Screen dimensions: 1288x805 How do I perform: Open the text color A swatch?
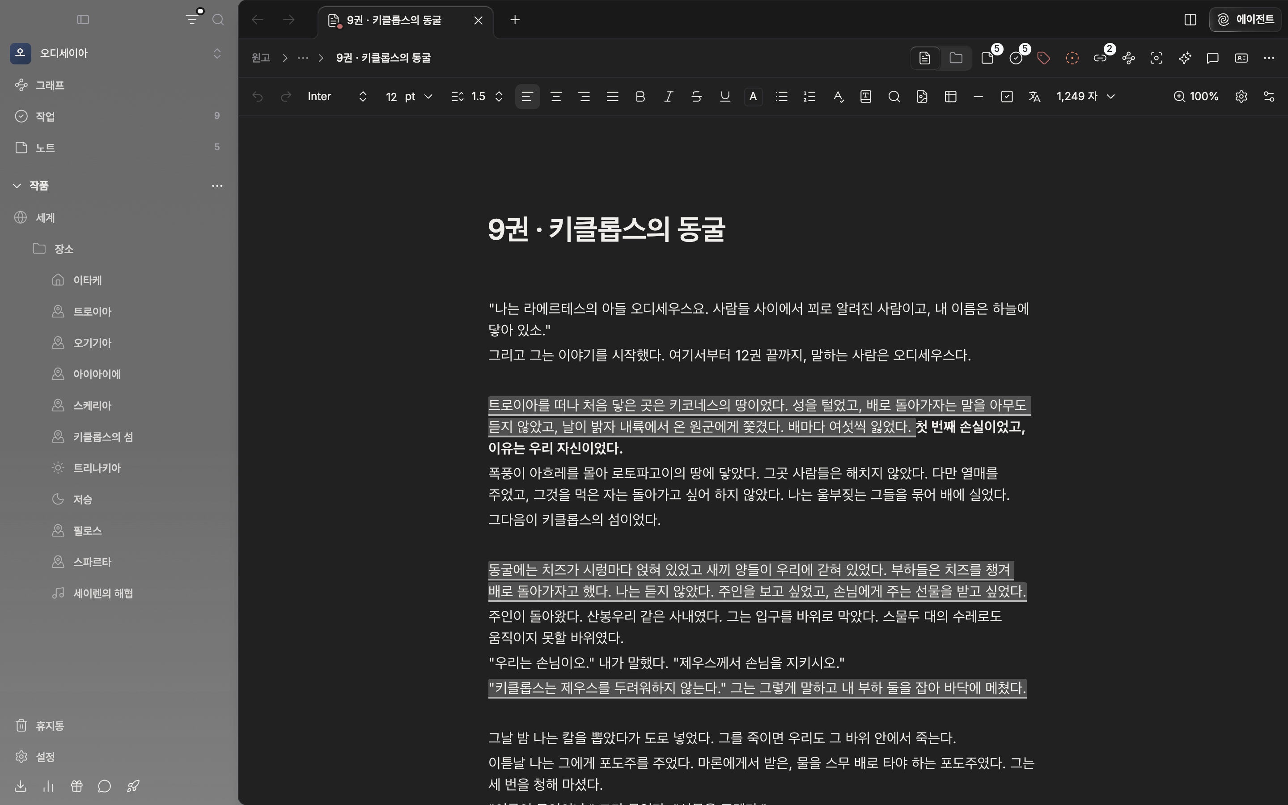[753, 96]
